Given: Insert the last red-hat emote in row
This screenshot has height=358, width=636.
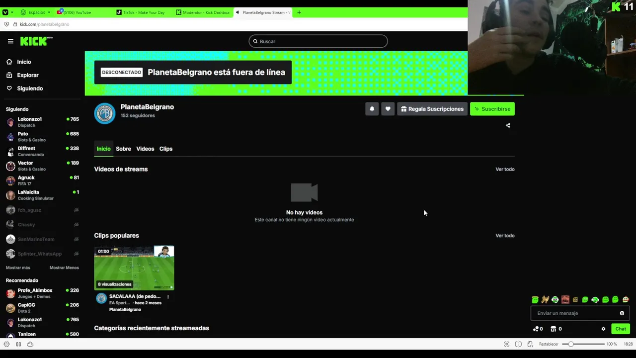Looking at the screenshot, I should [626, 299].
